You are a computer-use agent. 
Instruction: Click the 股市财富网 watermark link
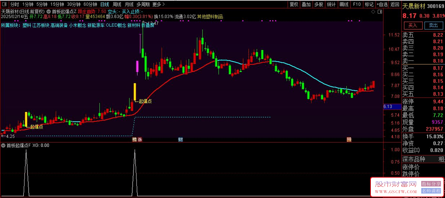coord(396,184)
